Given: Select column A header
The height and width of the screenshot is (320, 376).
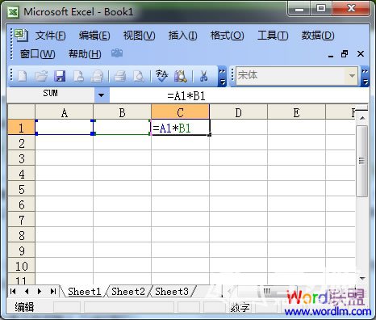Looking at the screenshot, I should [64, 112].
